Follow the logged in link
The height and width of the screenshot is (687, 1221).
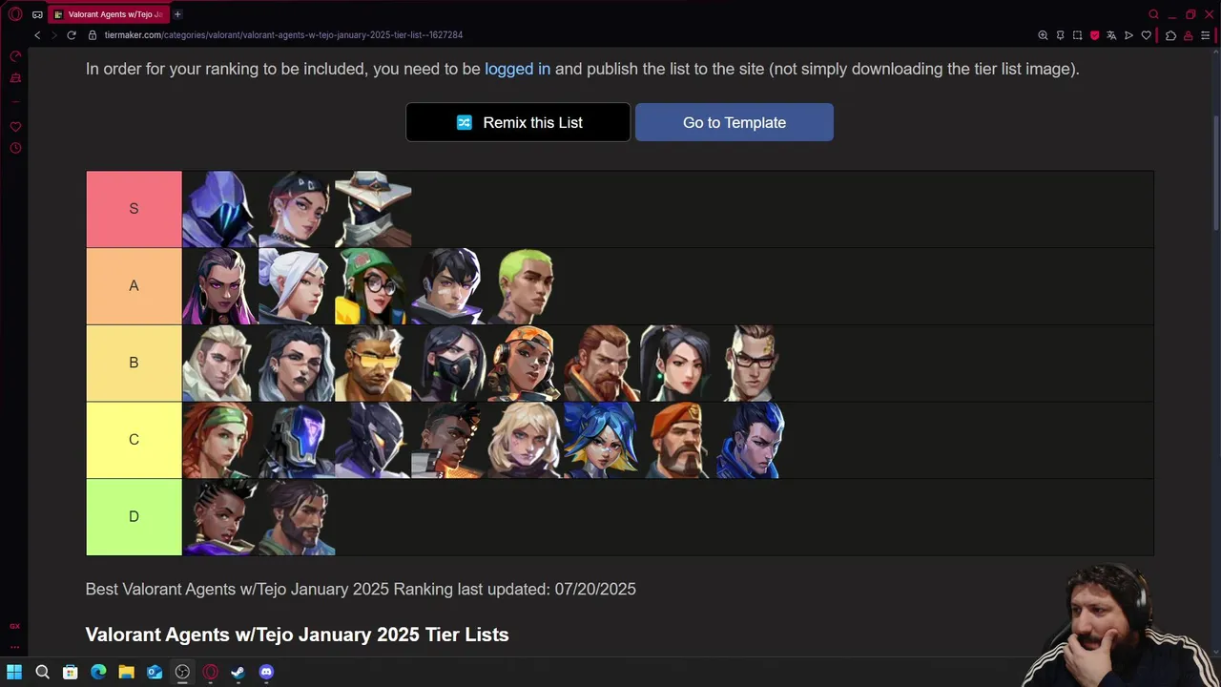pos(517,69)
